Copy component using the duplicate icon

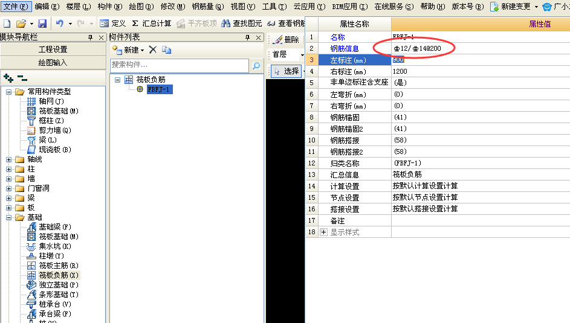tap(166, 50)
